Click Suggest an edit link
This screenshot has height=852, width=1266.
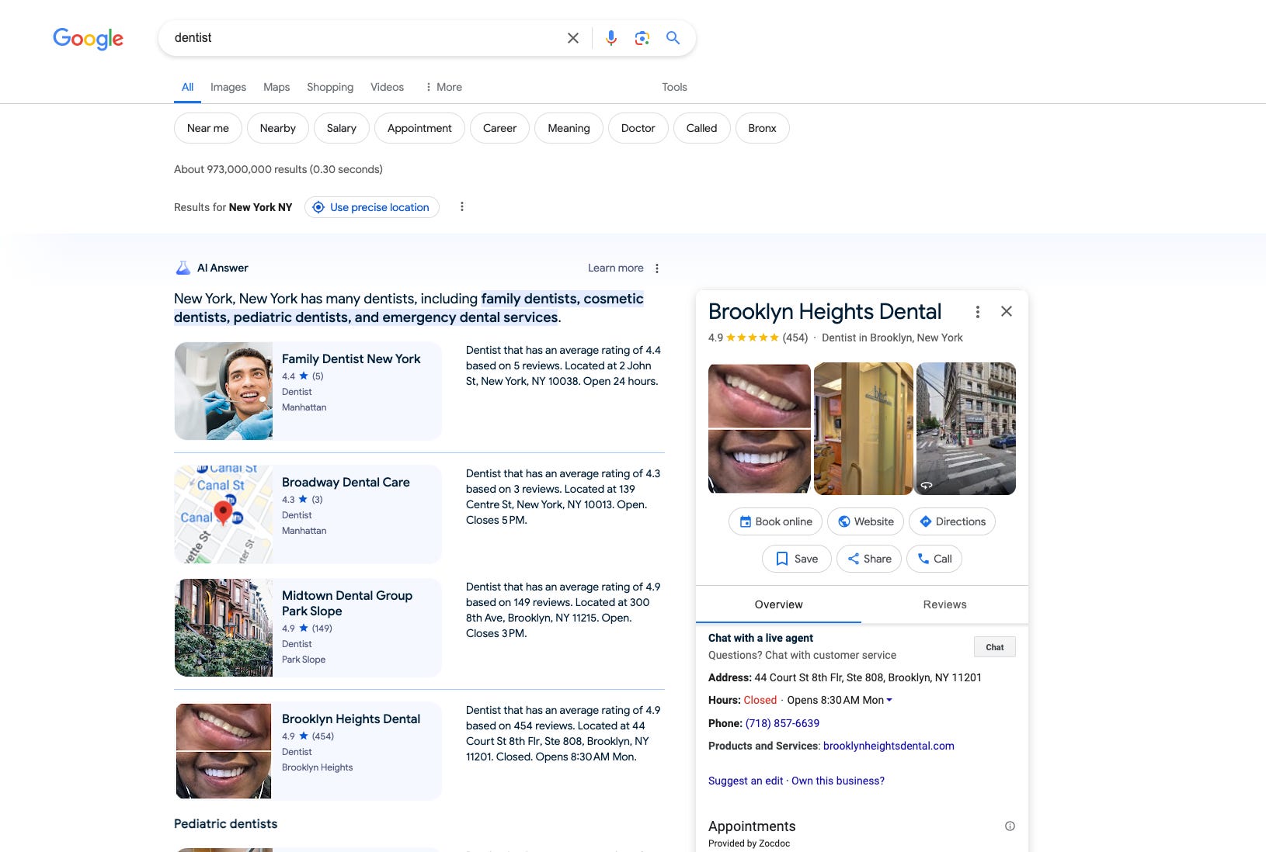click(746, 781)
